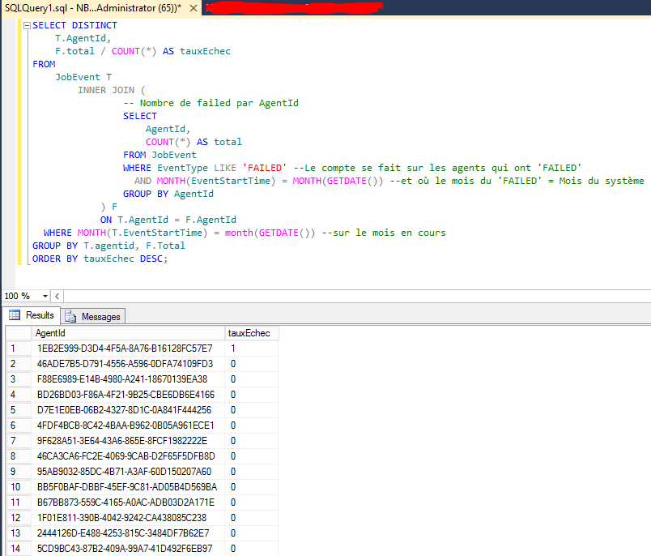
Task: Click the select-all corner cell of results grid
Action: [18, 333]
